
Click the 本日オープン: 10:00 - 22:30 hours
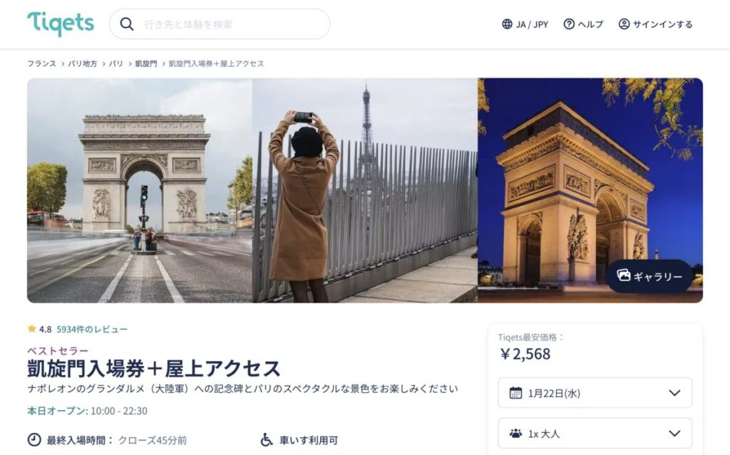coord(87,411)
